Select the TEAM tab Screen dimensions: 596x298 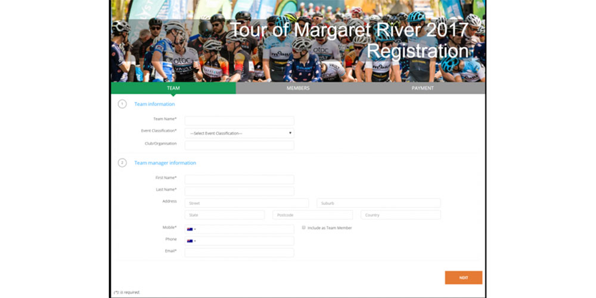pos(173,88)
